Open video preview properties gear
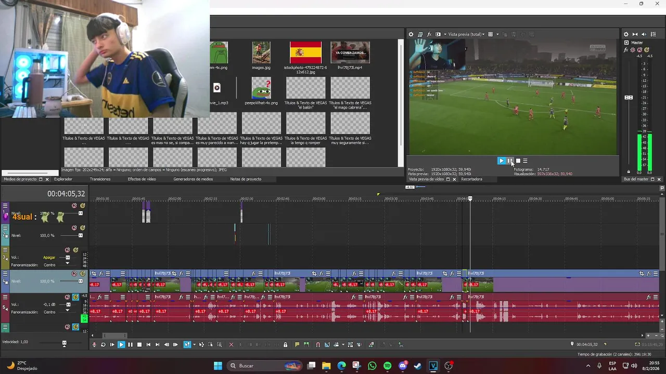 point(411,34)
